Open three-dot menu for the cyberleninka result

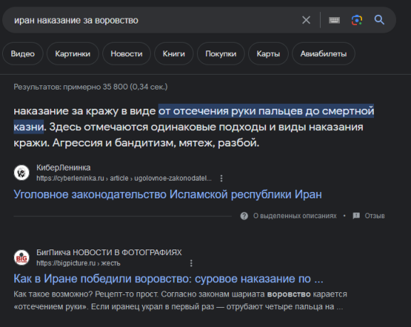[221, 178]
